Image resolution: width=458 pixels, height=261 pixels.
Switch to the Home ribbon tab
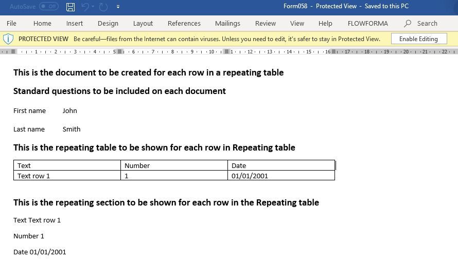coord(42,23)
